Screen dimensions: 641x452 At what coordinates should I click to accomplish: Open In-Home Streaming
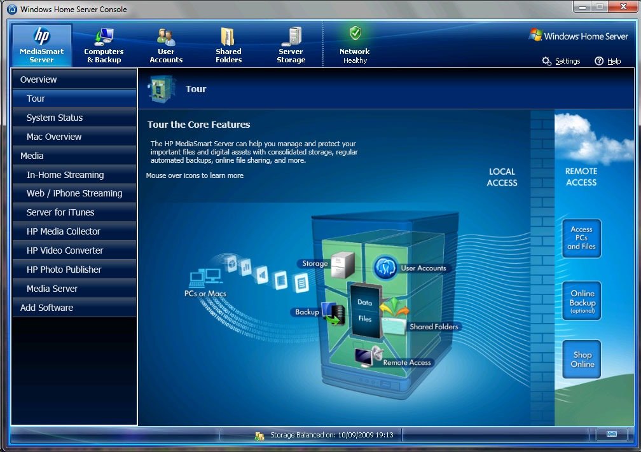pyautogui.click(x=74, y=175)
